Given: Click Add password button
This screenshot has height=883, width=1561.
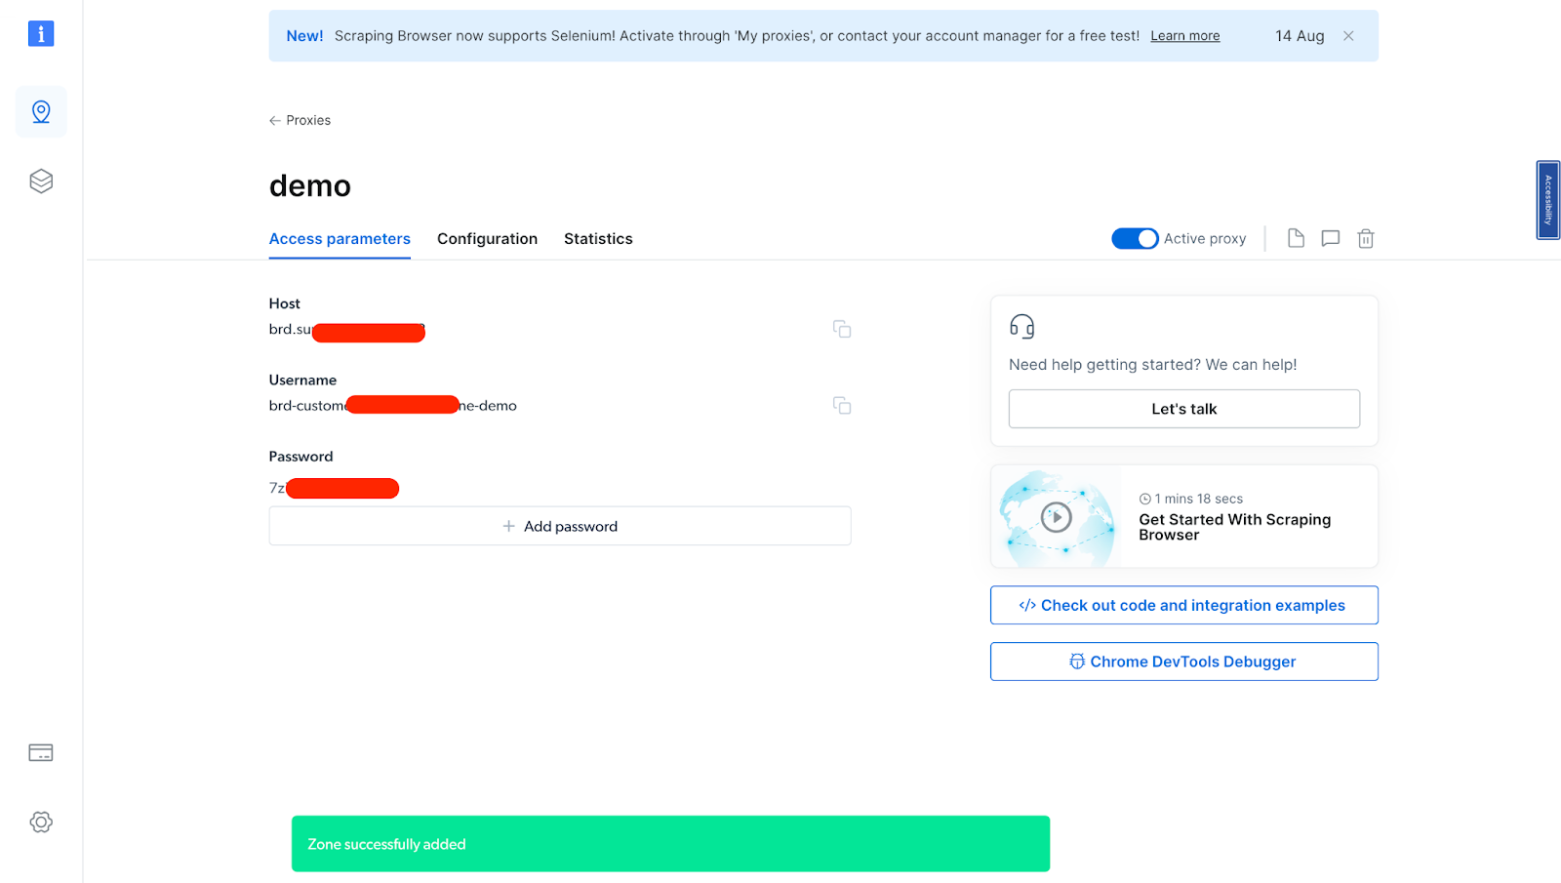Looking at the screenshot, I should tap(560, 526).
